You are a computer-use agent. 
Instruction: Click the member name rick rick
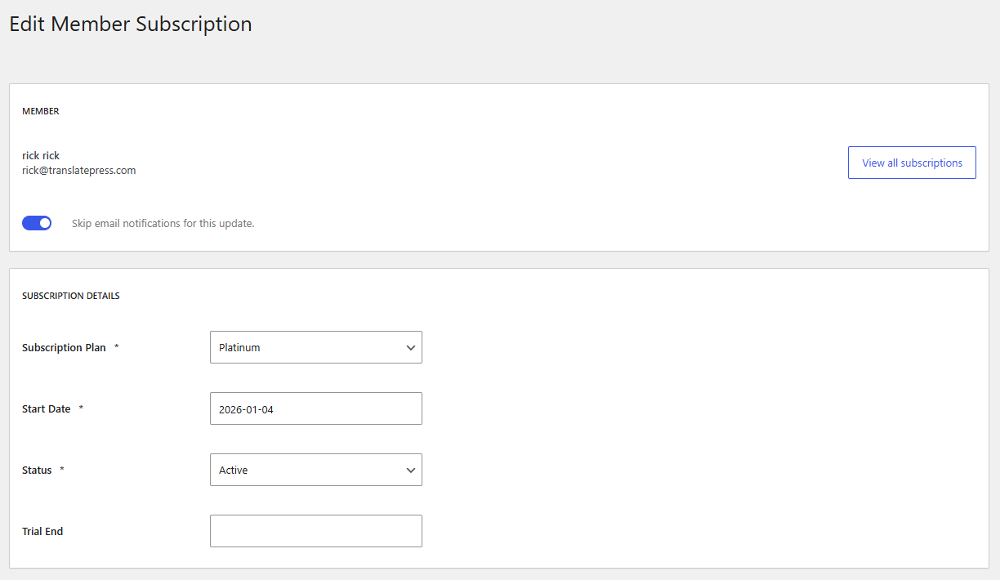click(x=41, y=155)
